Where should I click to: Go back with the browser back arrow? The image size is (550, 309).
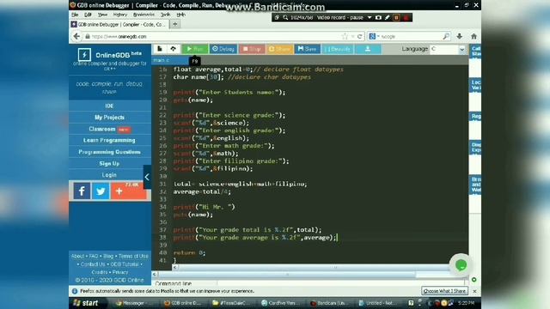point(76,36)
